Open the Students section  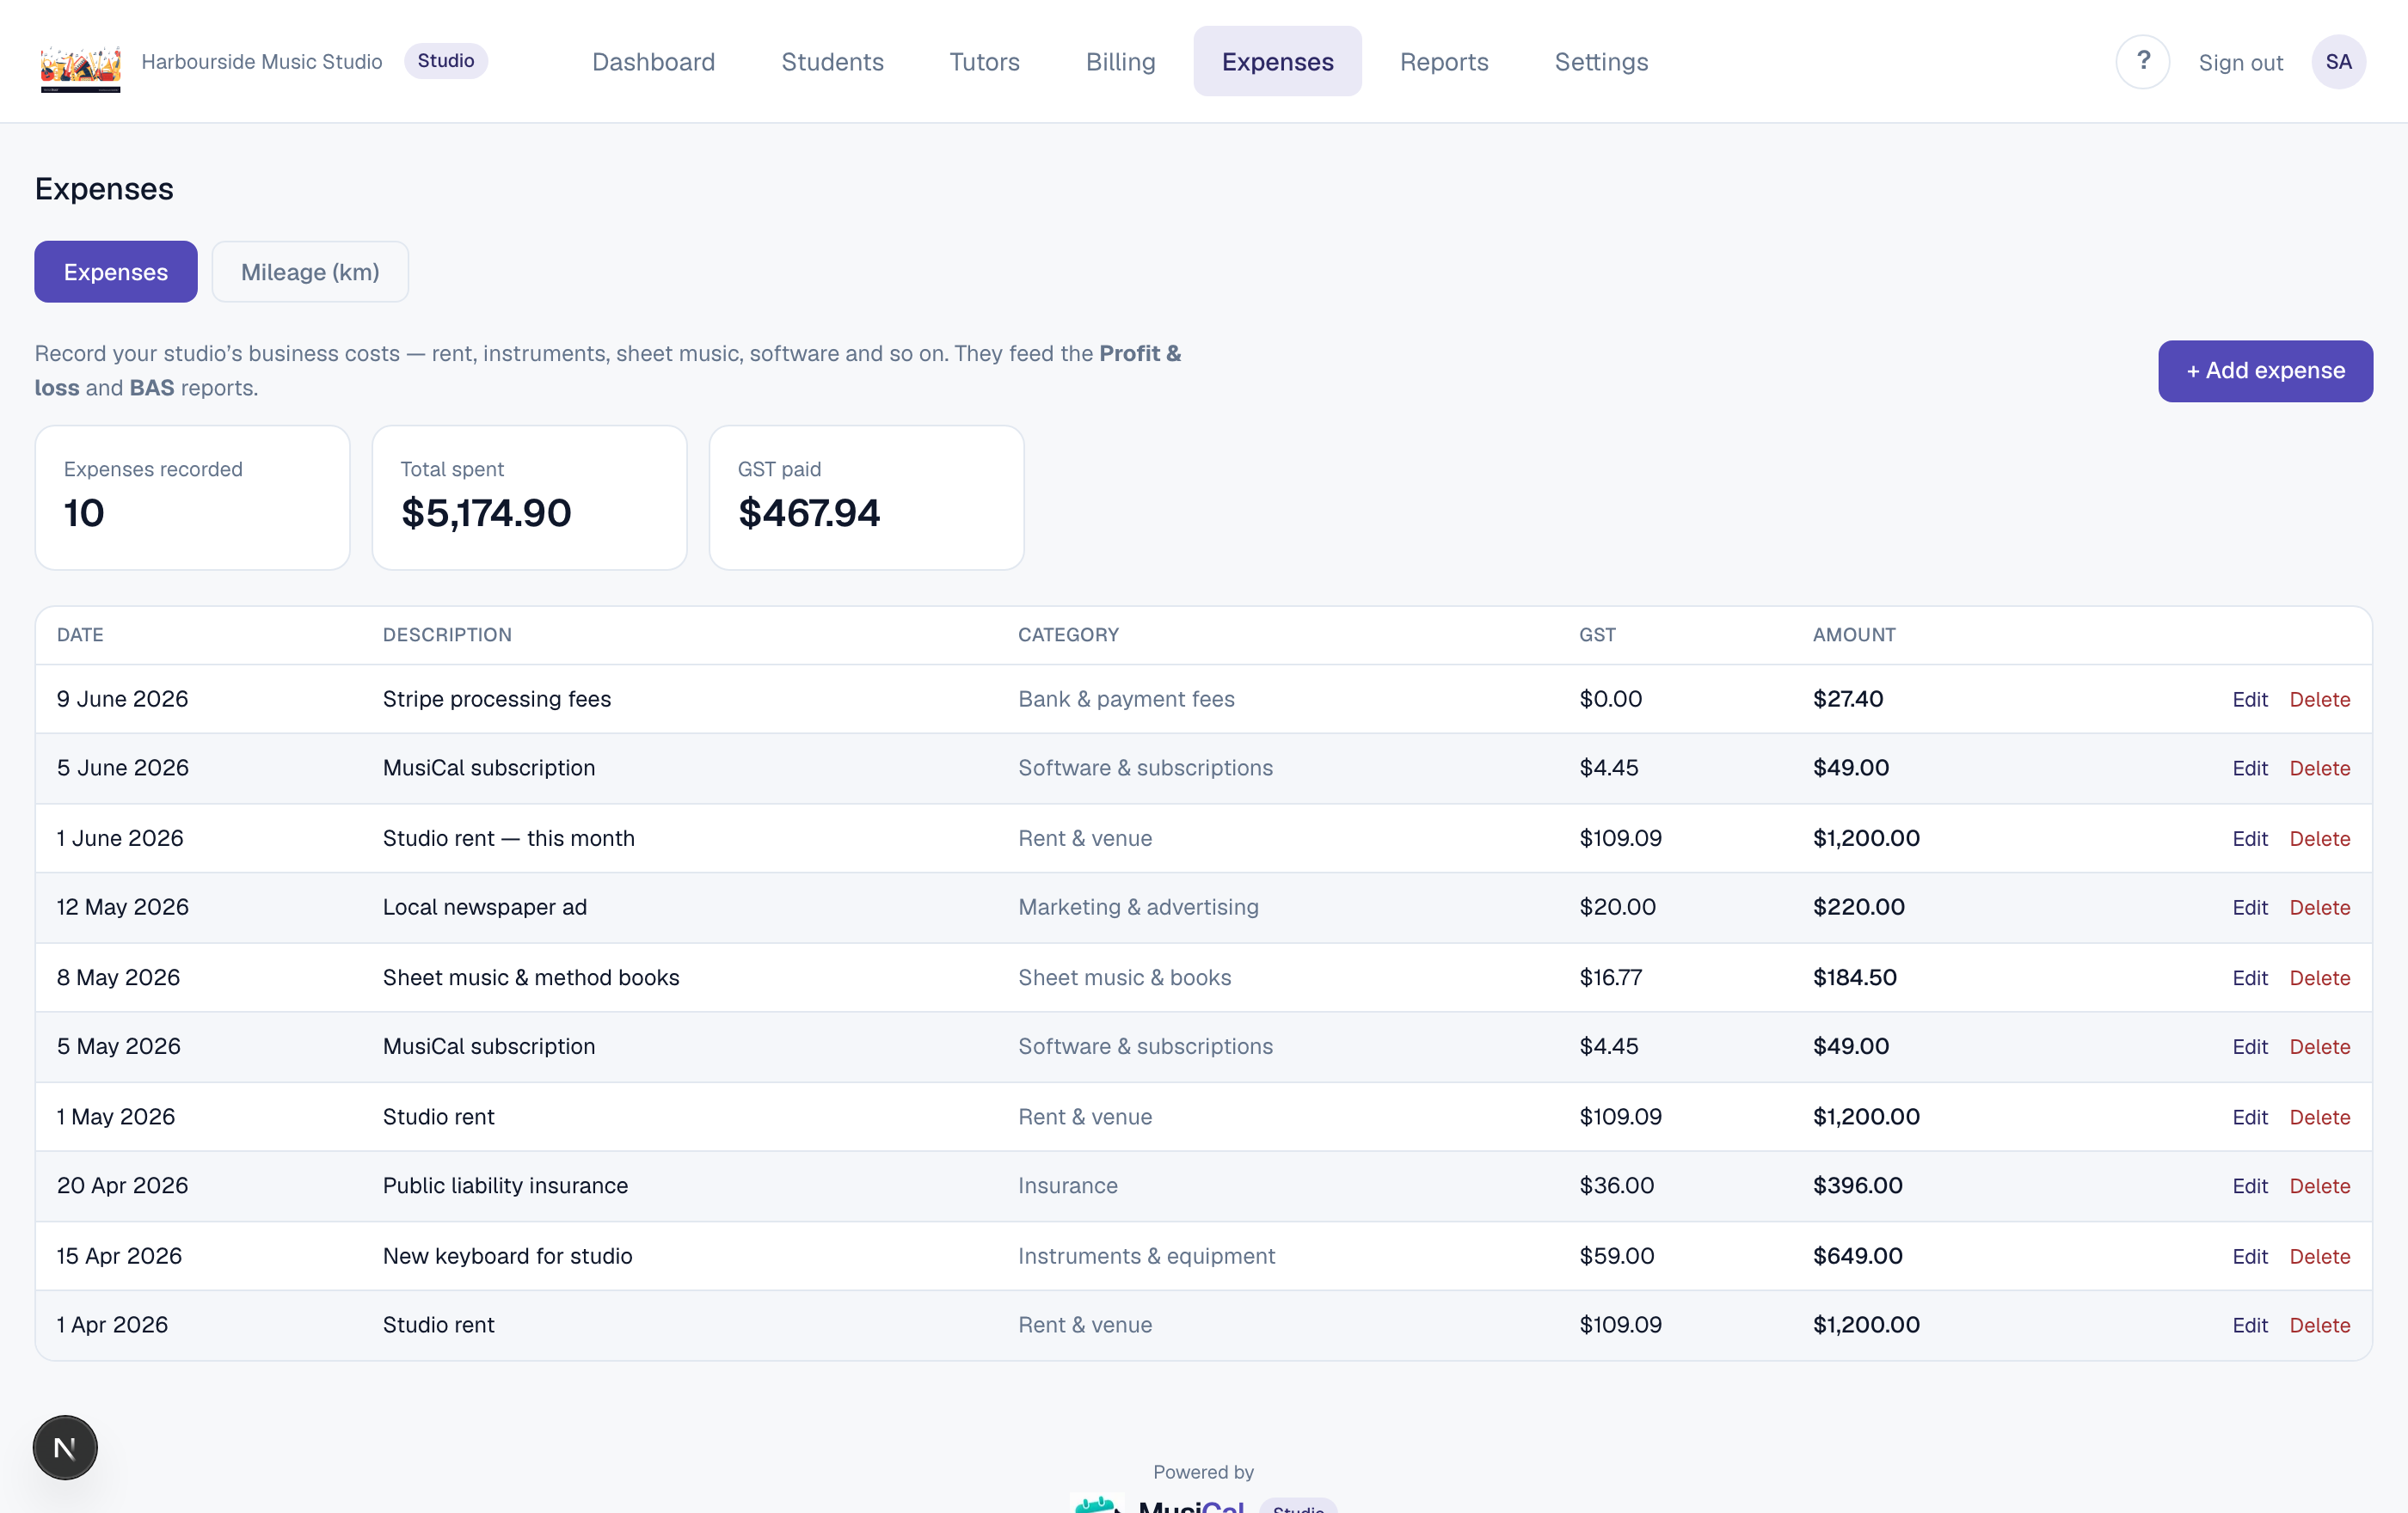pos(832,62)
